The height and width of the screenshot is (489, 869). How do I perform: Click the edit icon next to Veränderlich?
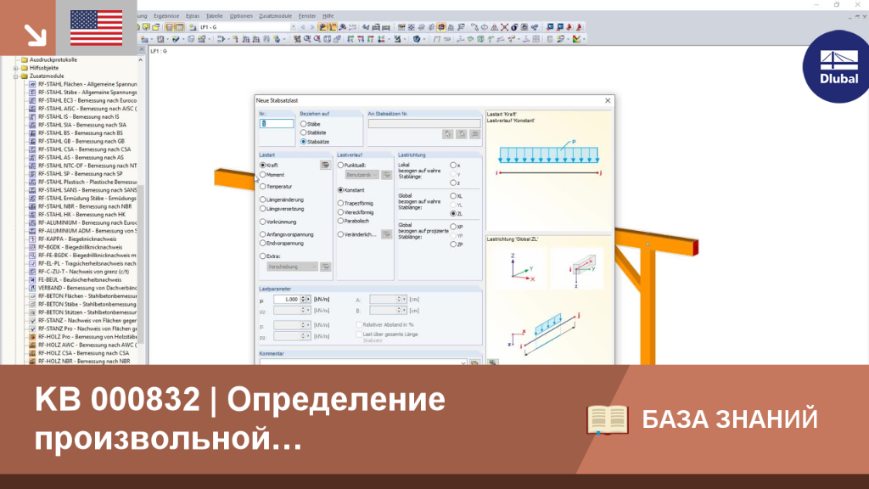(386, 234)
